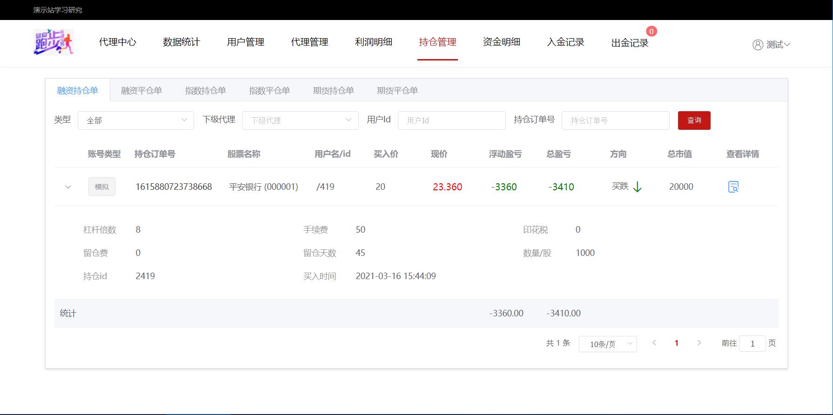
Task: Click the 模拟 account type tag
Action: (102, 187)
